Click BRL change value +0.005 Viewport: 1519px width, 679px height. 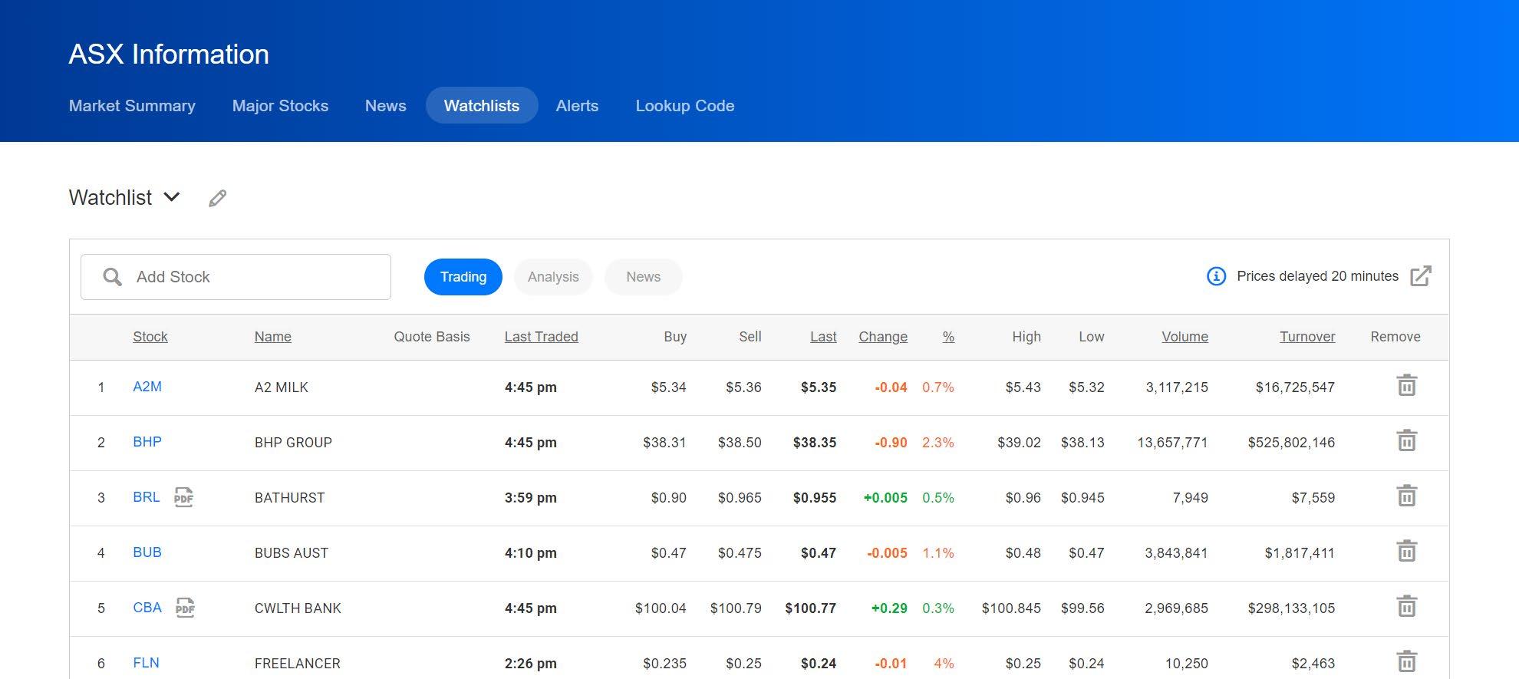click(x=885, y=498)
